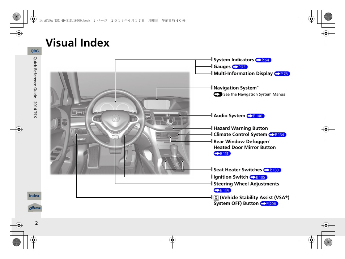This screenshot has width=345, height=259.
Task: Select the 'Audio System' label
Action: 229,116
